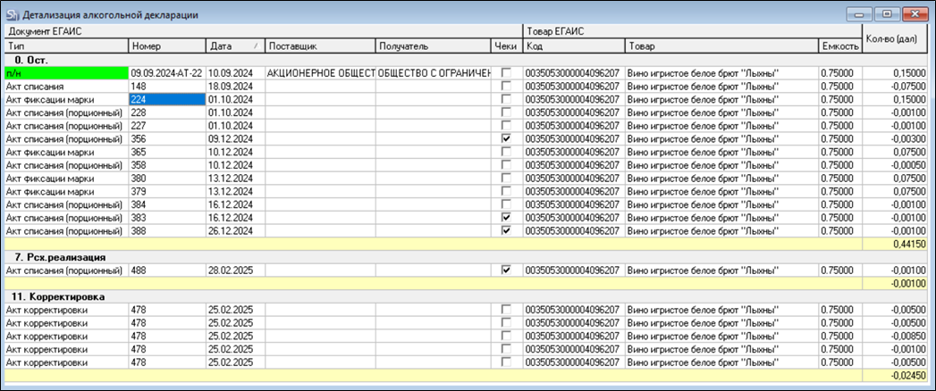Click the Поставщик column header
This screenshot has height=391, width=936.
[319, 46]
